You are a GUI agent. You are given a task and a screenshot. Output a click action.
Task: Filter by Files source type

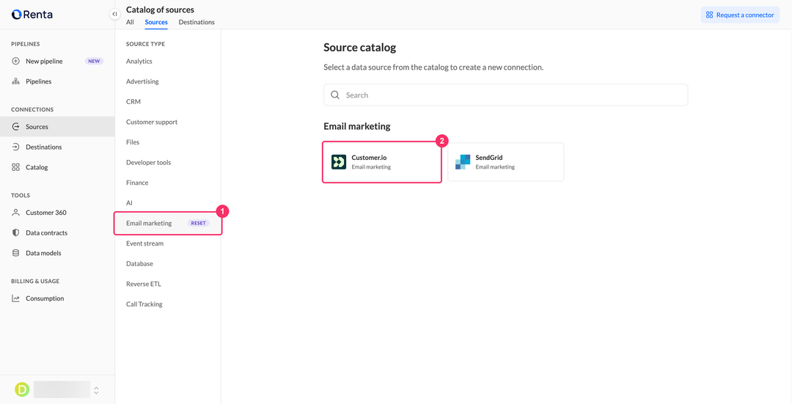click(x=133, y=142)
